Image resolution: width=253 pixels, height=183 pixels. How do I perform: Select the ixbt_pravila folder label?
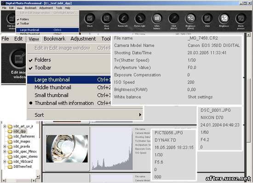coord(22,146)
